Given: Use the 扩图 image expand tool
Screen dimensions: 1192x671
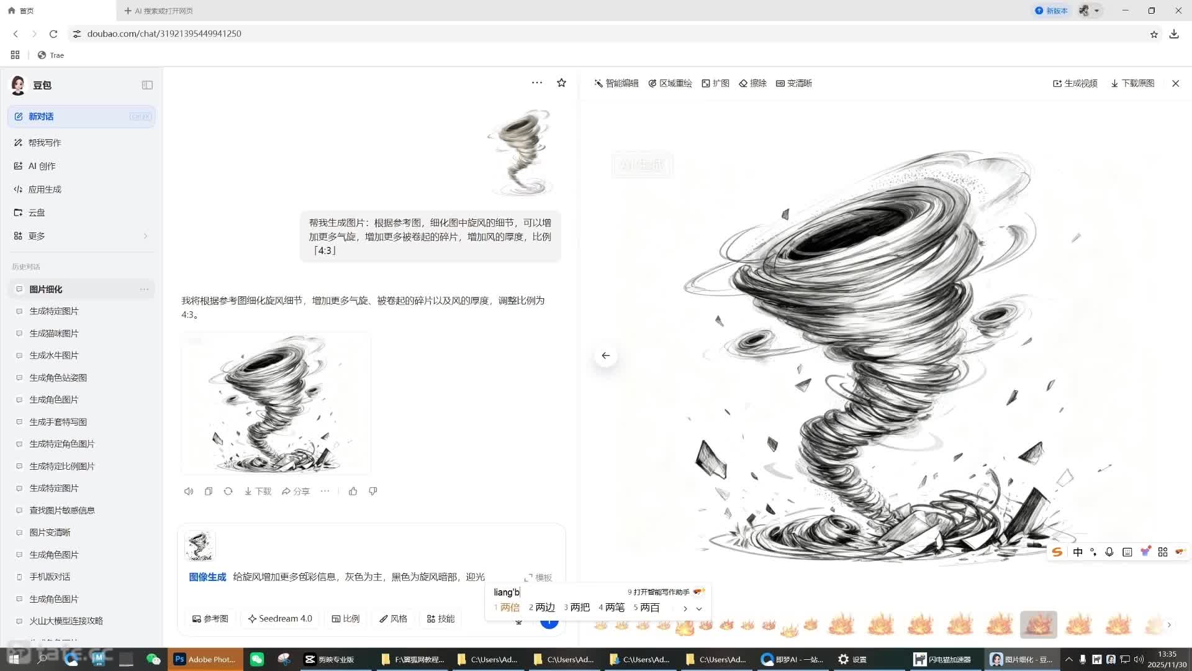Looking at the screenshot, I should click(x=716, y=83).
